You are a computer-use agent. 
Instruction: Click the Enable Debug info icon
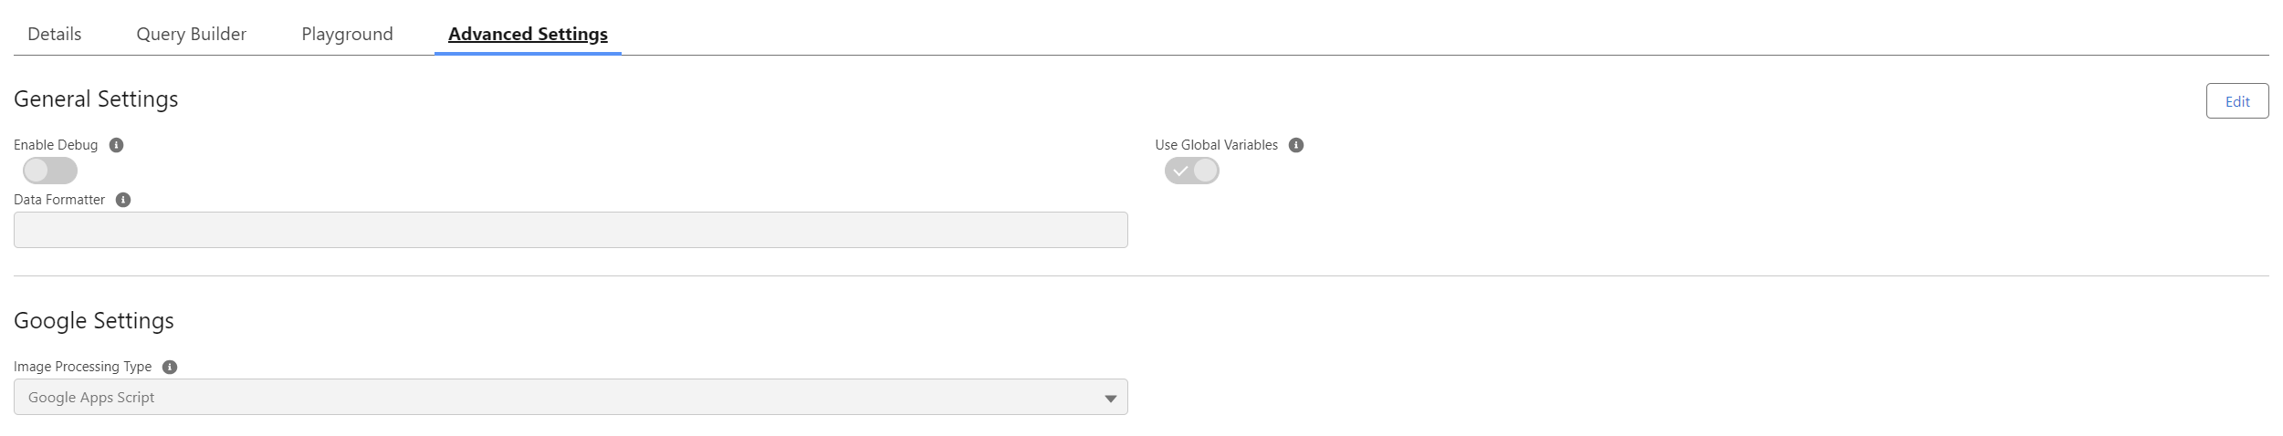tap(116, 145)
